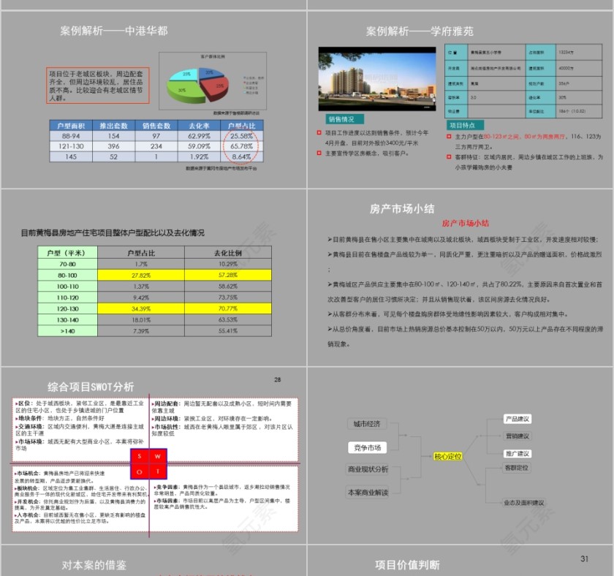Select the red S square in the SWOT diagram

pos(139,456)
